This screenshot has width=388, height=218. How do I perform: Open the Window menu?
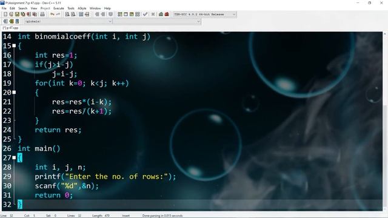(x=95, y=8)
